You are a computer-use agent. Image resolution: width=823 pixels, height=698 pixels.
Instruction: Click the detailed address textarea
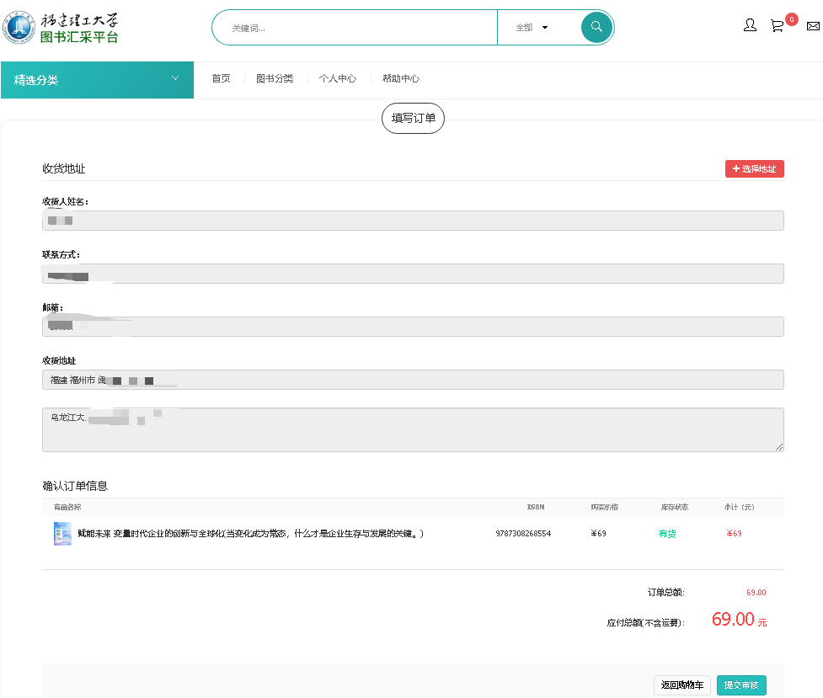pyautogui.click(x=413, y=430)
